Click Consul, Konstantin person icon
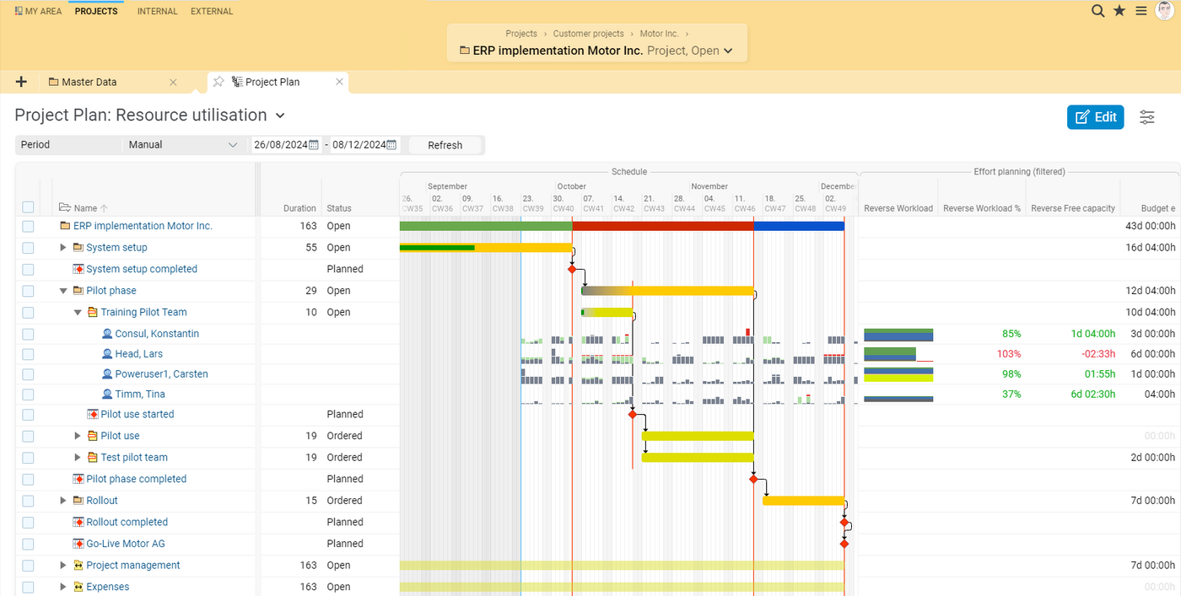 [x=107, y=334]
